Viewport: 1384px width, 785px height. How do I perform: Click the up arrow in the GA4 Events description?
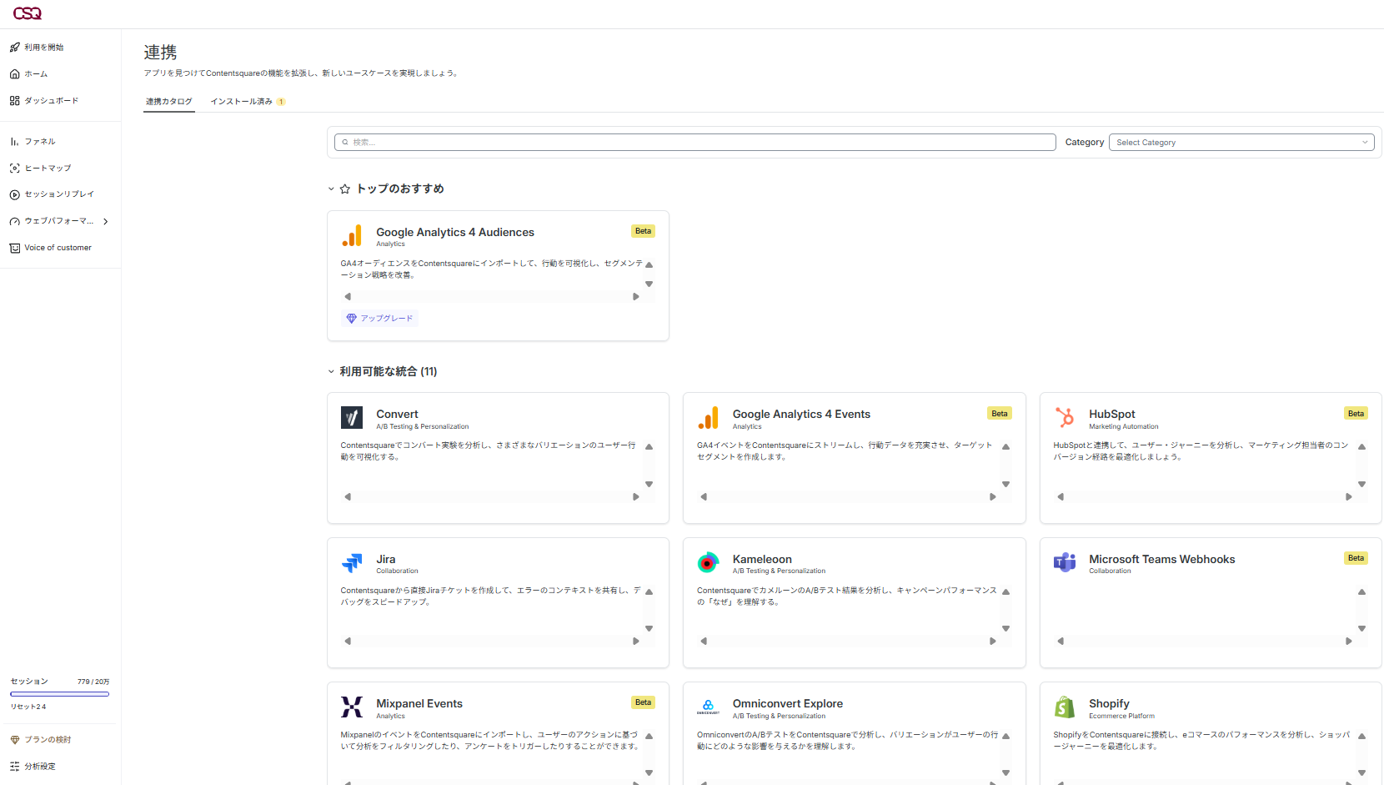(x=1005, y=447)
